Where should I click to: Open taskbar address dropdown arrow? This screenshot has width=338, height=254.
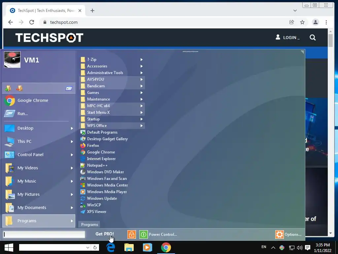coord(88,247)
